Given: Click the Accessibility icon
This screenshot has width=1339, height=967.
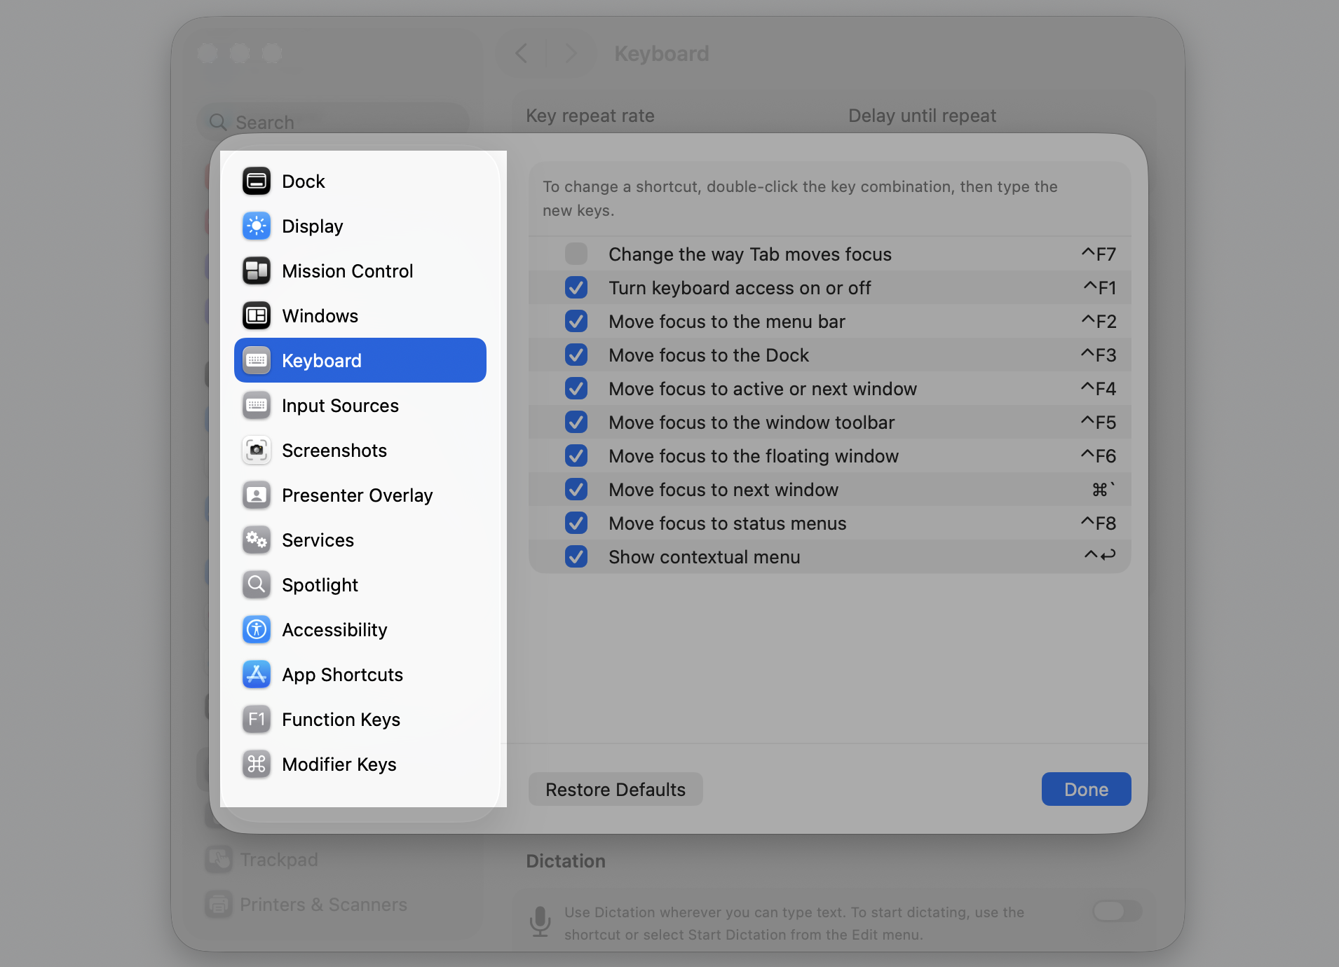Looking at the screenshot, I should click(257, 630).
